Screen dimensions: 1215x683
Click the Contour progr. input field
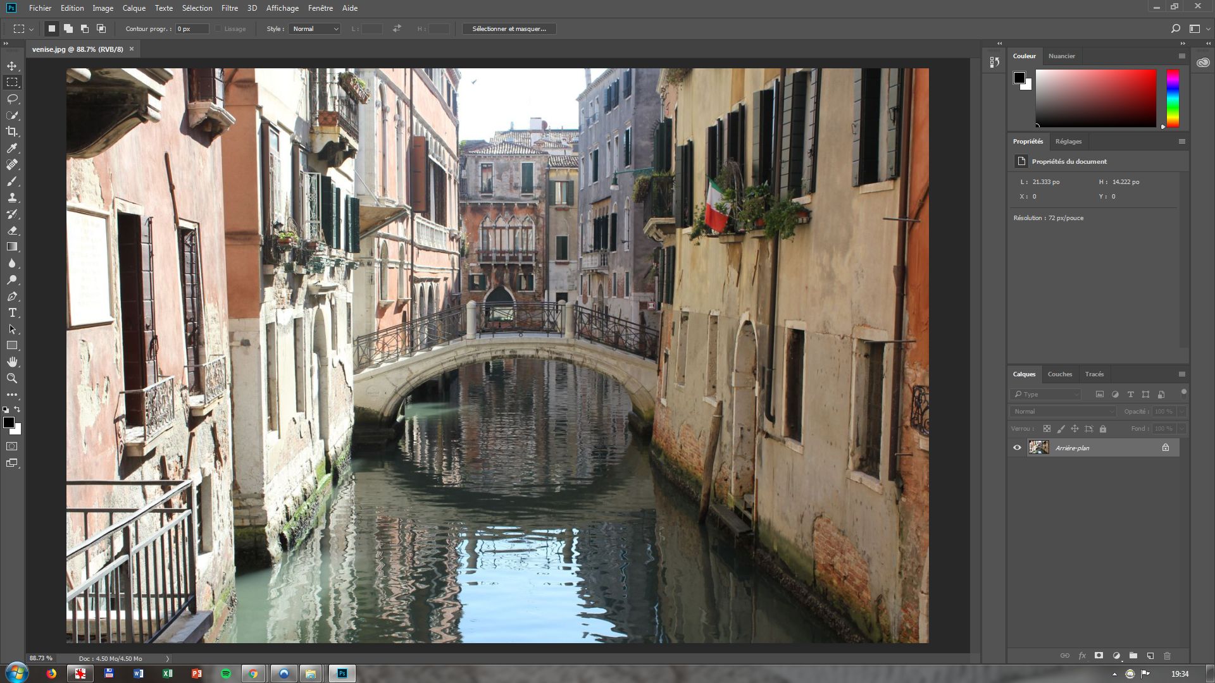tap(192, 28)
